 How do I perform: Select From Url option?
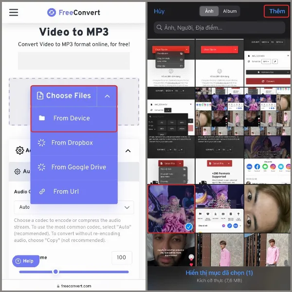point(74,192)
